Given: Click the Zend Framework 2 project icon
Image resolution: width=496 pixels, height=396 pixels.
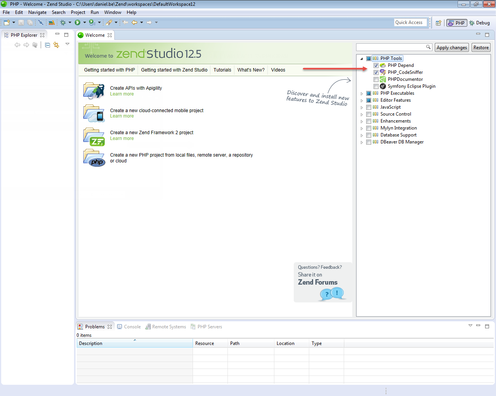Looking at the screenshot, I should click(x=94, y=137).
